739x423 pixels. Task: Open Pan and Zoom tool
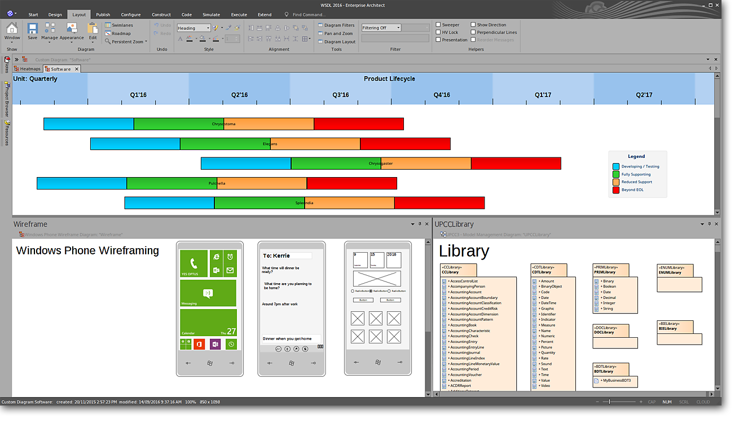338,33
